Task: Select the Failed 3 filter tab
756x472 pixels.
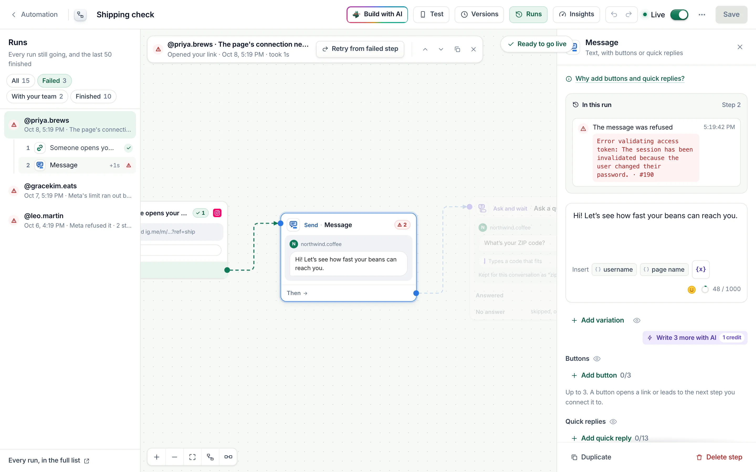Action: [x=54, y=81]
